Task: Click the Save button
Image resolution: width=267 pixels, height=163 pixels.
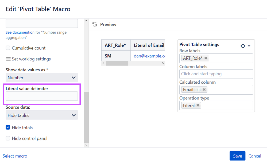Action: point(237,156)
